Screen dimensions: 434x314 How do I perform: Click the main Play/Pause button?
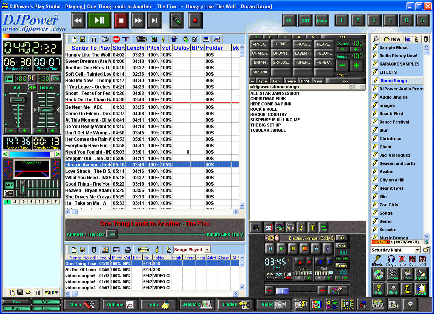(99, 20)
